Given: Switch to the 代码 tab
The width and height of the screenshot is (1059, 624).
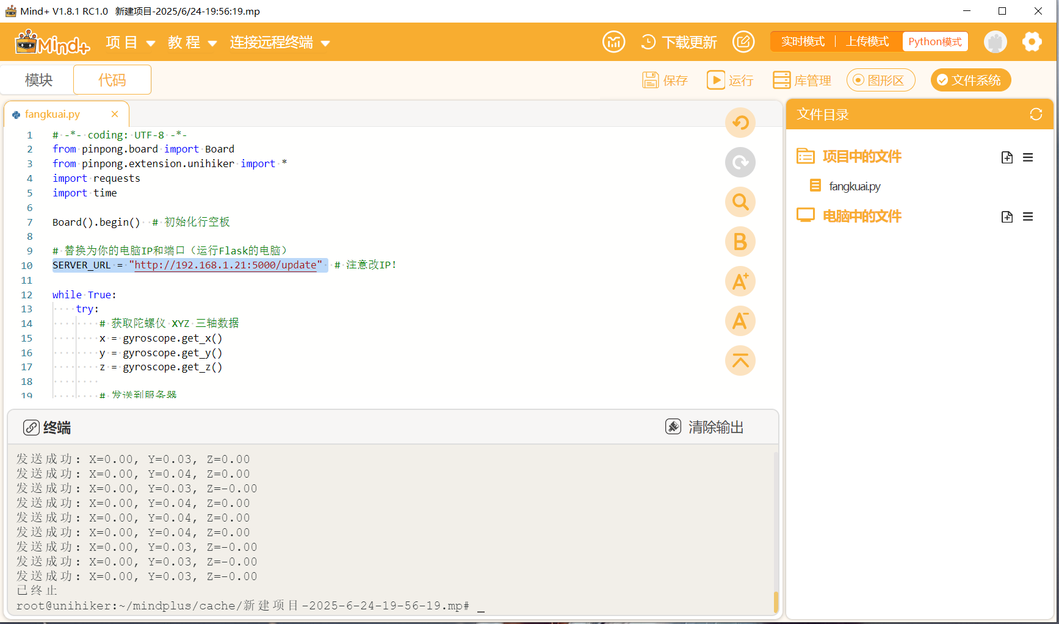Looking at the screenshot, I should pyautogui.click(x=112, y=80).
